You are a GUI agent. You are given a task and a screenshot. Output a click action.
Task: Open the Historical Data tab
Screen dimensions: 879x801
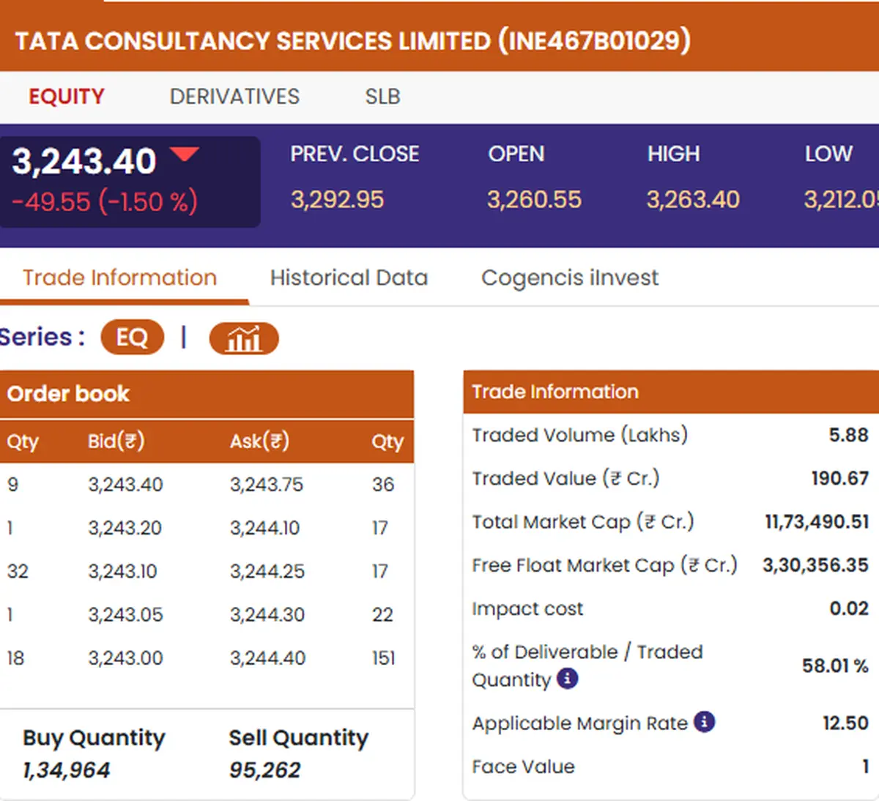pos(349,278)
